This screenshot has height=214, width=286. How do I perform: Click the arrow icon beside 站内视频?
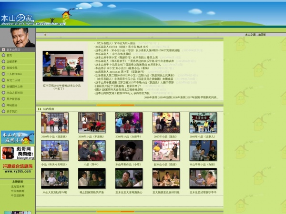coord(40,109)
